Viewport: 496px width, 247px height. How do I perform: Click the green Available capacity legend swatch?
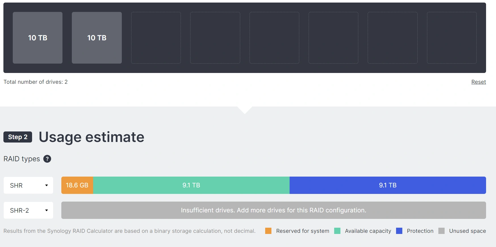(337, 231)
